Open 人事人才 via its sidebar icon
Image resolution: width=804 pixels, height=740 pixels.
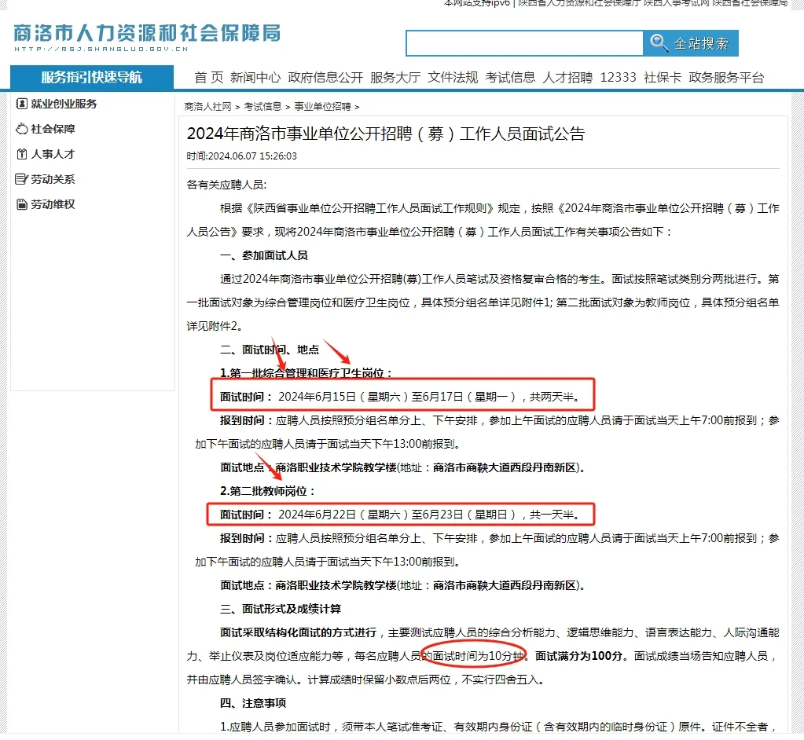21,153
